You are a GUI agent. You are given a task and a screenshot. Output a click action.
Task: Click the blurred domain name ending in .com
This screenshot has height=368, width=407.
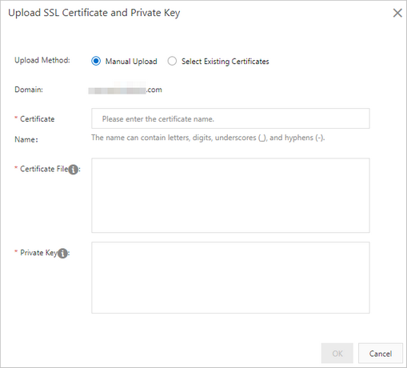pos(125,90)
